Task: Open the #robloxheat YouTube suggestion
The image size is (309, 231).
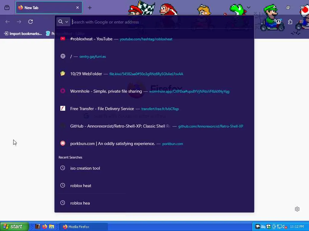Action: point(154,39)
